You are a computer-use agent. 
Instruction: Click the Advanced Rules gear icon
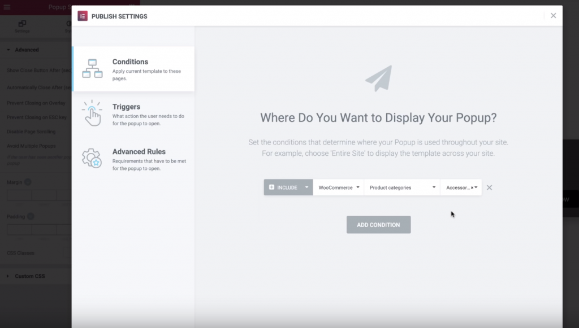pos(92,158)
